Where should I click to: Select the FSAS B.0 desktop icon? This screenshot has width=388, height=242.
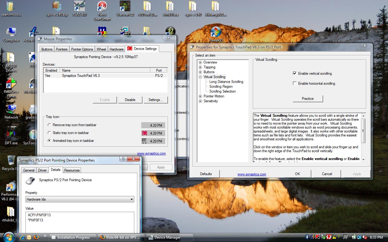coord(79,9)
